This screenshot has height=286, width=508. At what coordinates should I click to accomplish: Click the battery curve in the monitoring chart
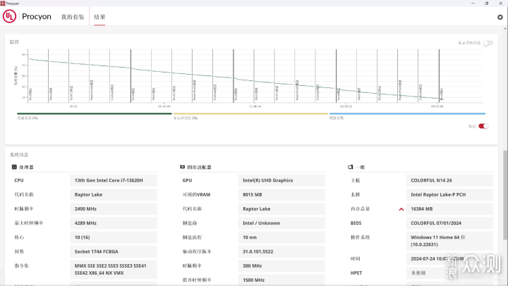tap(234, 77)
